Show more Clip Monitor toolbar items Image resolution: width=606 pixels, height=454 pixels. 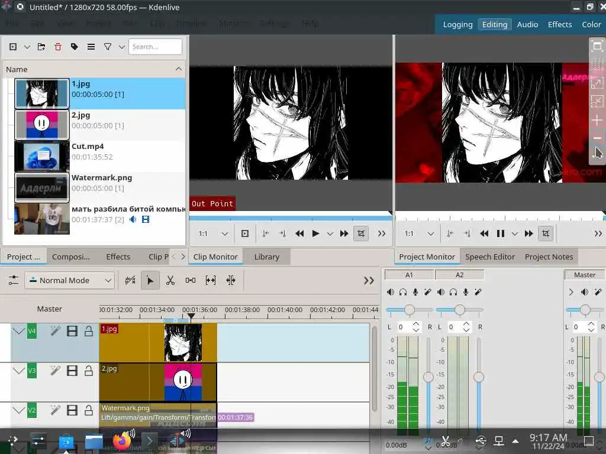382,234
